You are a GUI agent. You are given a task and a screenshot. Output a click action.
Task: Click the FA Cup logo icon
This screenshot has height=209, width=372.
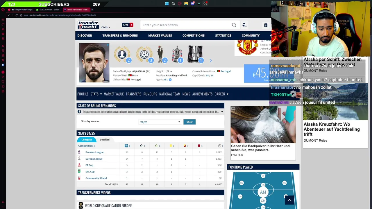coord(79,165)
